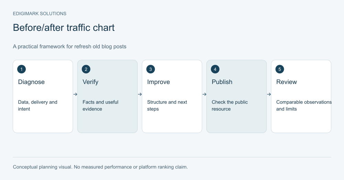Select the Publish heading
344x180 pixels.
222,82
